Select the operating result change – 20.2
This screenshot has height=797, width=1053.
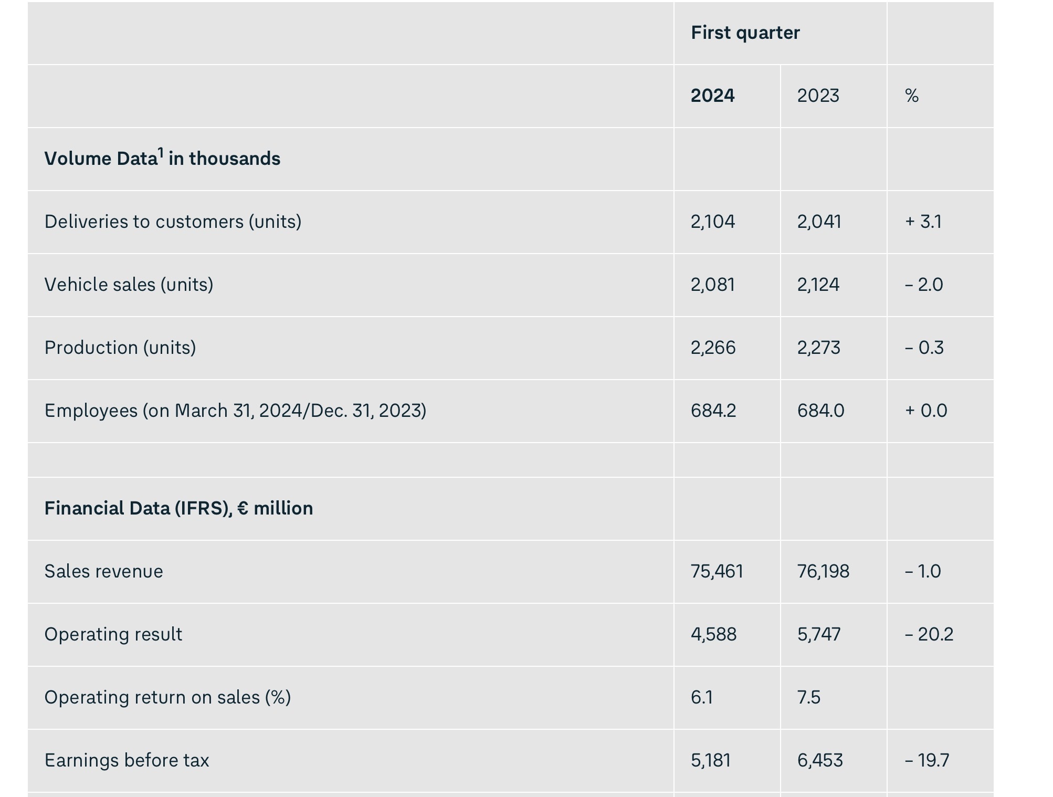(x=929, y=634)
